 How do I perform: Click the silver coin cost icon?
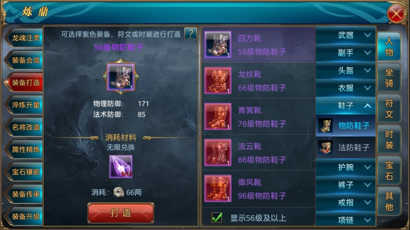pyautogui.click(x=119, y=193)
